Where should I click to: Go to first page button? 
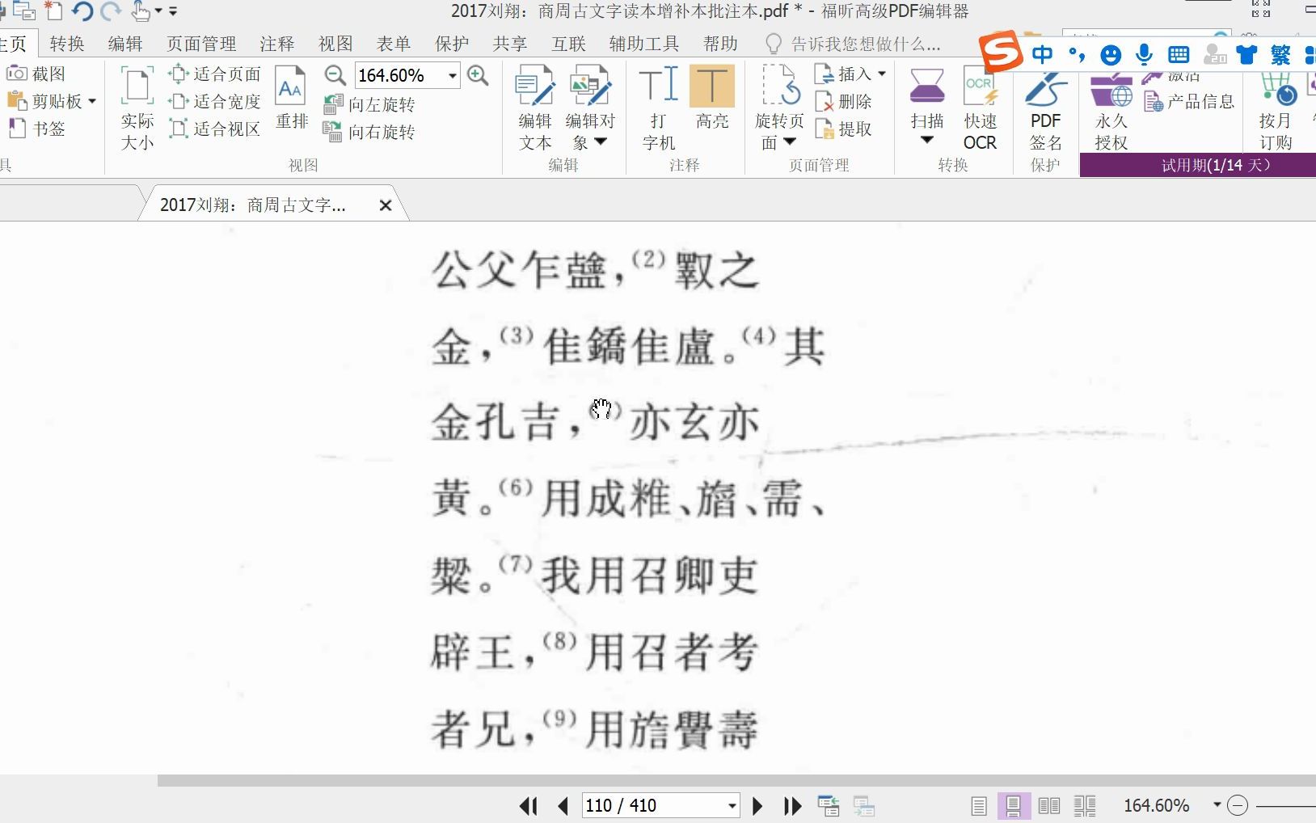point(529,806)
